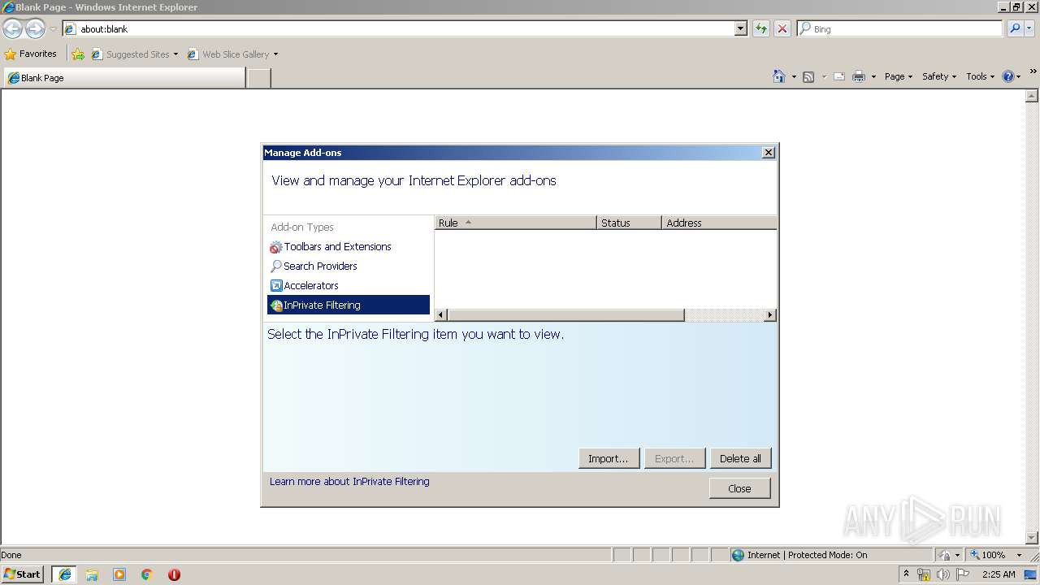This screenshot has width=1040, height=585.
Task: Click the Show Desktop tray button
Action: (1031, 574)
